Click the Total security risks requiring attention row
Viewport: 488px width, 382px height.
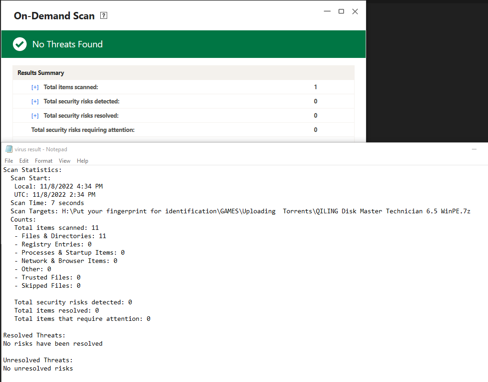click(x=83, y=130)
